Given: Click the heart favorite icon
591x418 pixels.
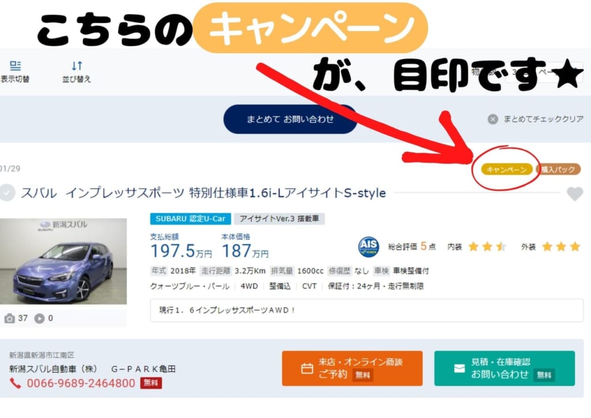Looking at the screenshot, I should pyautogui.click(x=575, y=194).
